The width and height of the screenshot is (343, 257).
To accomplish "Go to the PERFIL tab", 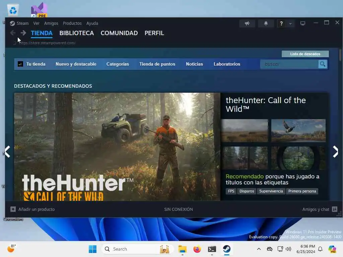I will pos(154,33).
